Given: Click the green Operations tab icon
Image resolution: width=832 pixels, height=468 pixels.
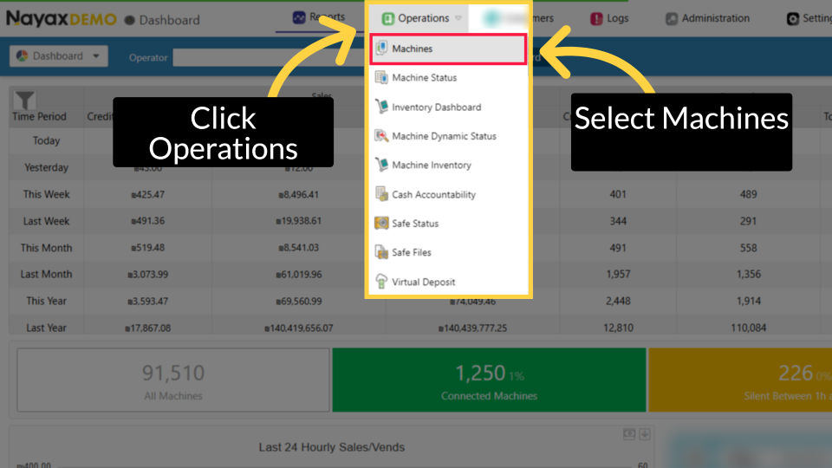Looking at the screenshot, I should [x=388, y=18].
